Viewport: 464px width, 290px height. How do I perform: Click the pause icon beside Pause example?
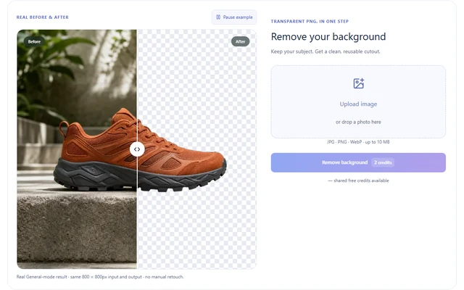[x=218, y=17]
